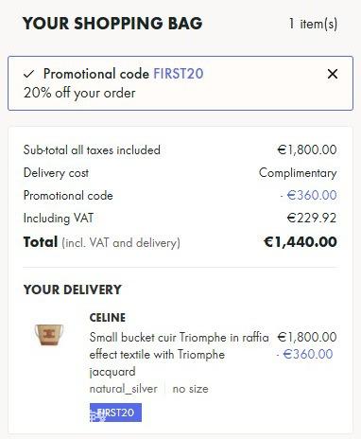Click the YOUR DELIVERY section heading
The height and width of the screenshot is (439, 361).
(x=73, y=290)
